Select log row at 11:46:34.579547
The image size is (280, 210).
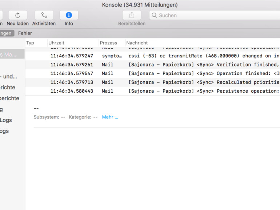point(153,73)
